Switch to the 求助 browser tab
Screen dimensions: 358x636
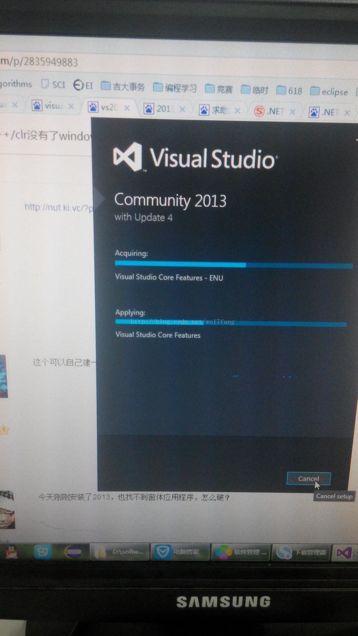pos(220,110)
